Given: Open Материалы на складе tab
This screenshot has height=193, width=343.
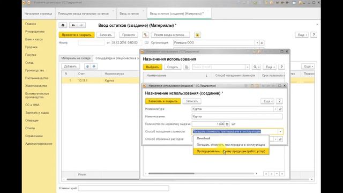Looking at the screenshot, I should (x=76, y=58).
